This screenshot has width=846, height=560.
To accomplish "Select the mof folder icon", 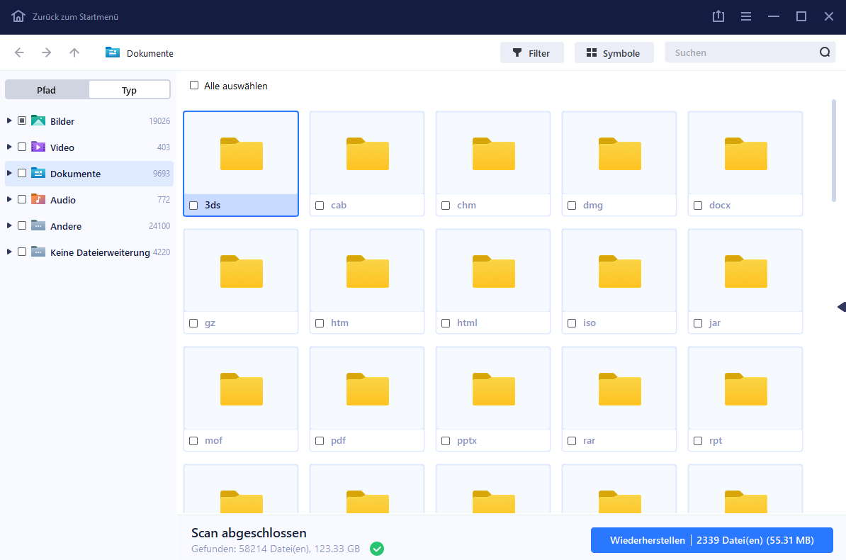I will (241, 389).
